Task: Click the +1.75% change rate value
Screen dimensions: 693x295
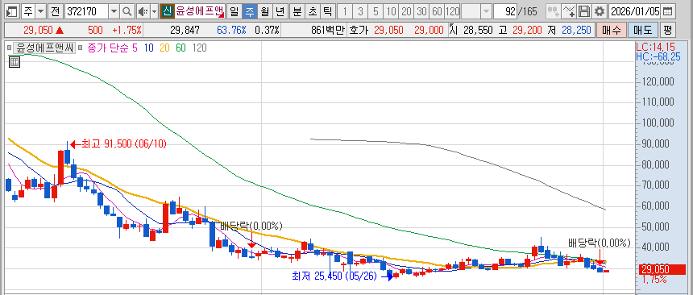Action: tap(127, 31)
